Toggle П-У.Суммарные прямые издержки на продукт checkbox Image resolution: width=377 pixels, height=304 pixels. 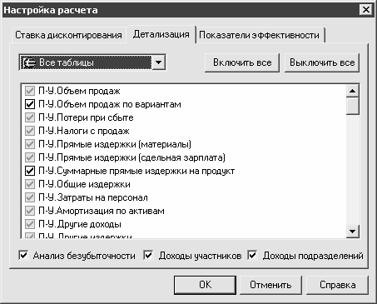(x=30, y=171)
